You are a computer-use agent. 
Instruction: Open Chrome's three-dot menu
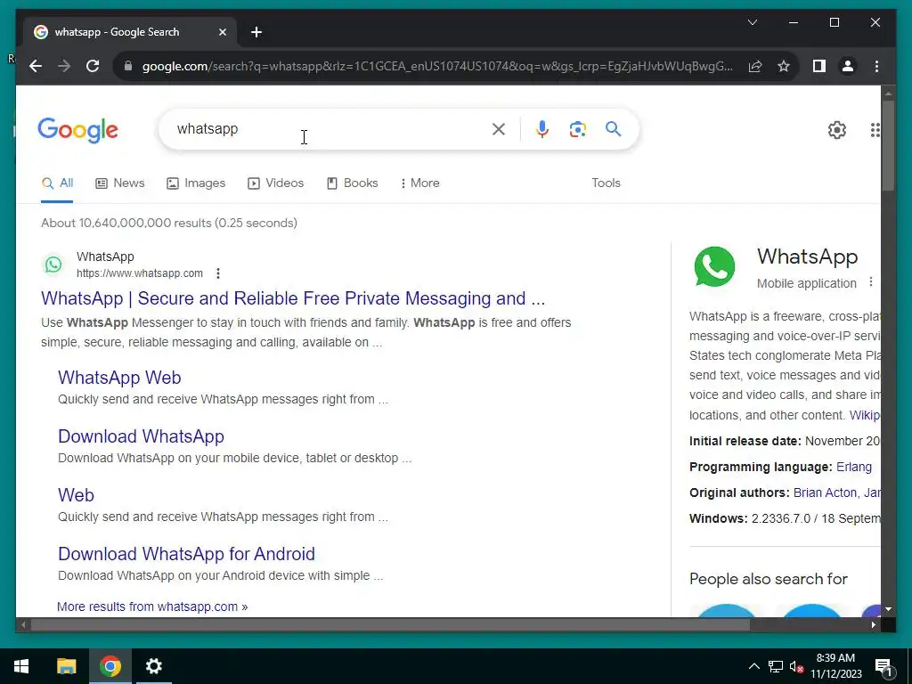[876, 66]
